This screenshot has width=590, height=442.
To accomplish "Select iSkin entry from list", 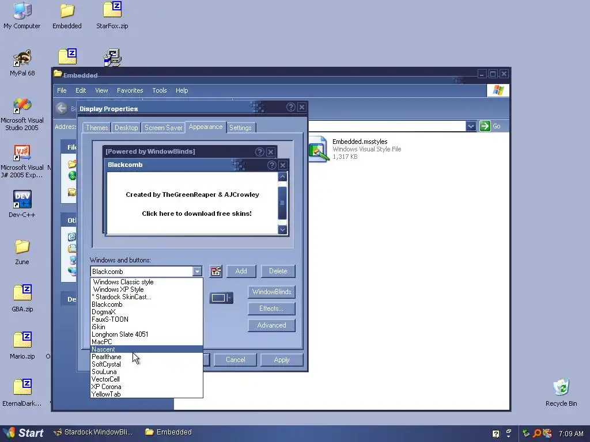I will click(147, 327).
